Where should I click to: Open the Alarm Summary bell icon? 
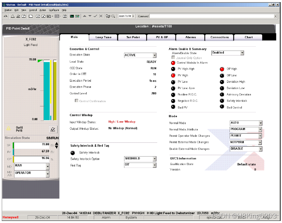point(13,16)
